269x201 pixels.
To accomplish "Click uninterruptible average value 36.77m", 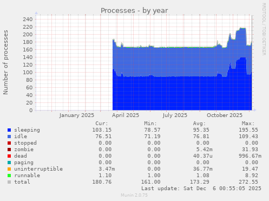I will (203, 169).
